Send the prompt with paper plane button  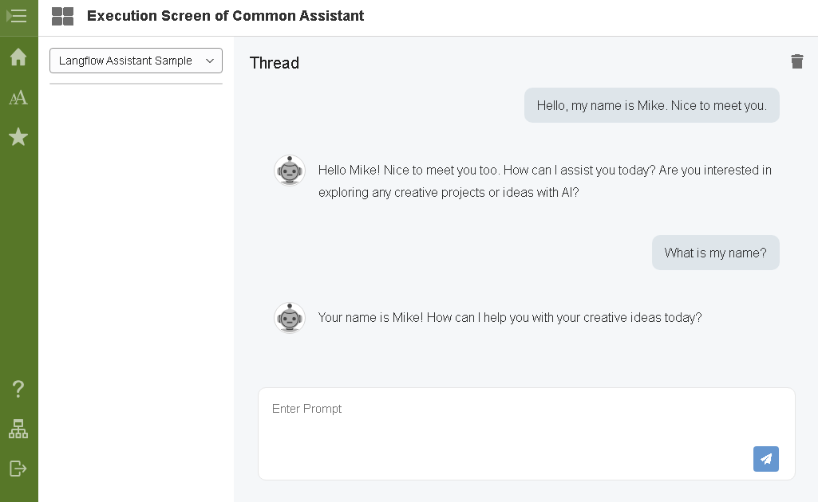pos(765,459)
